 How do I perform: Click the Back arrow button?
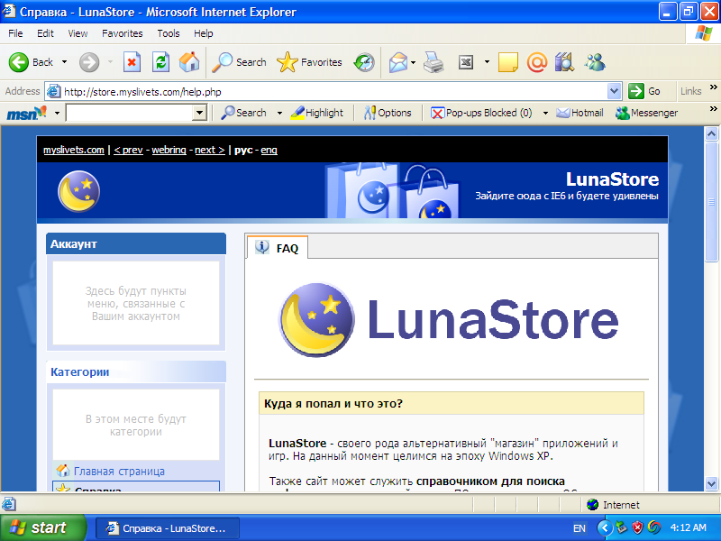point(31,62)
